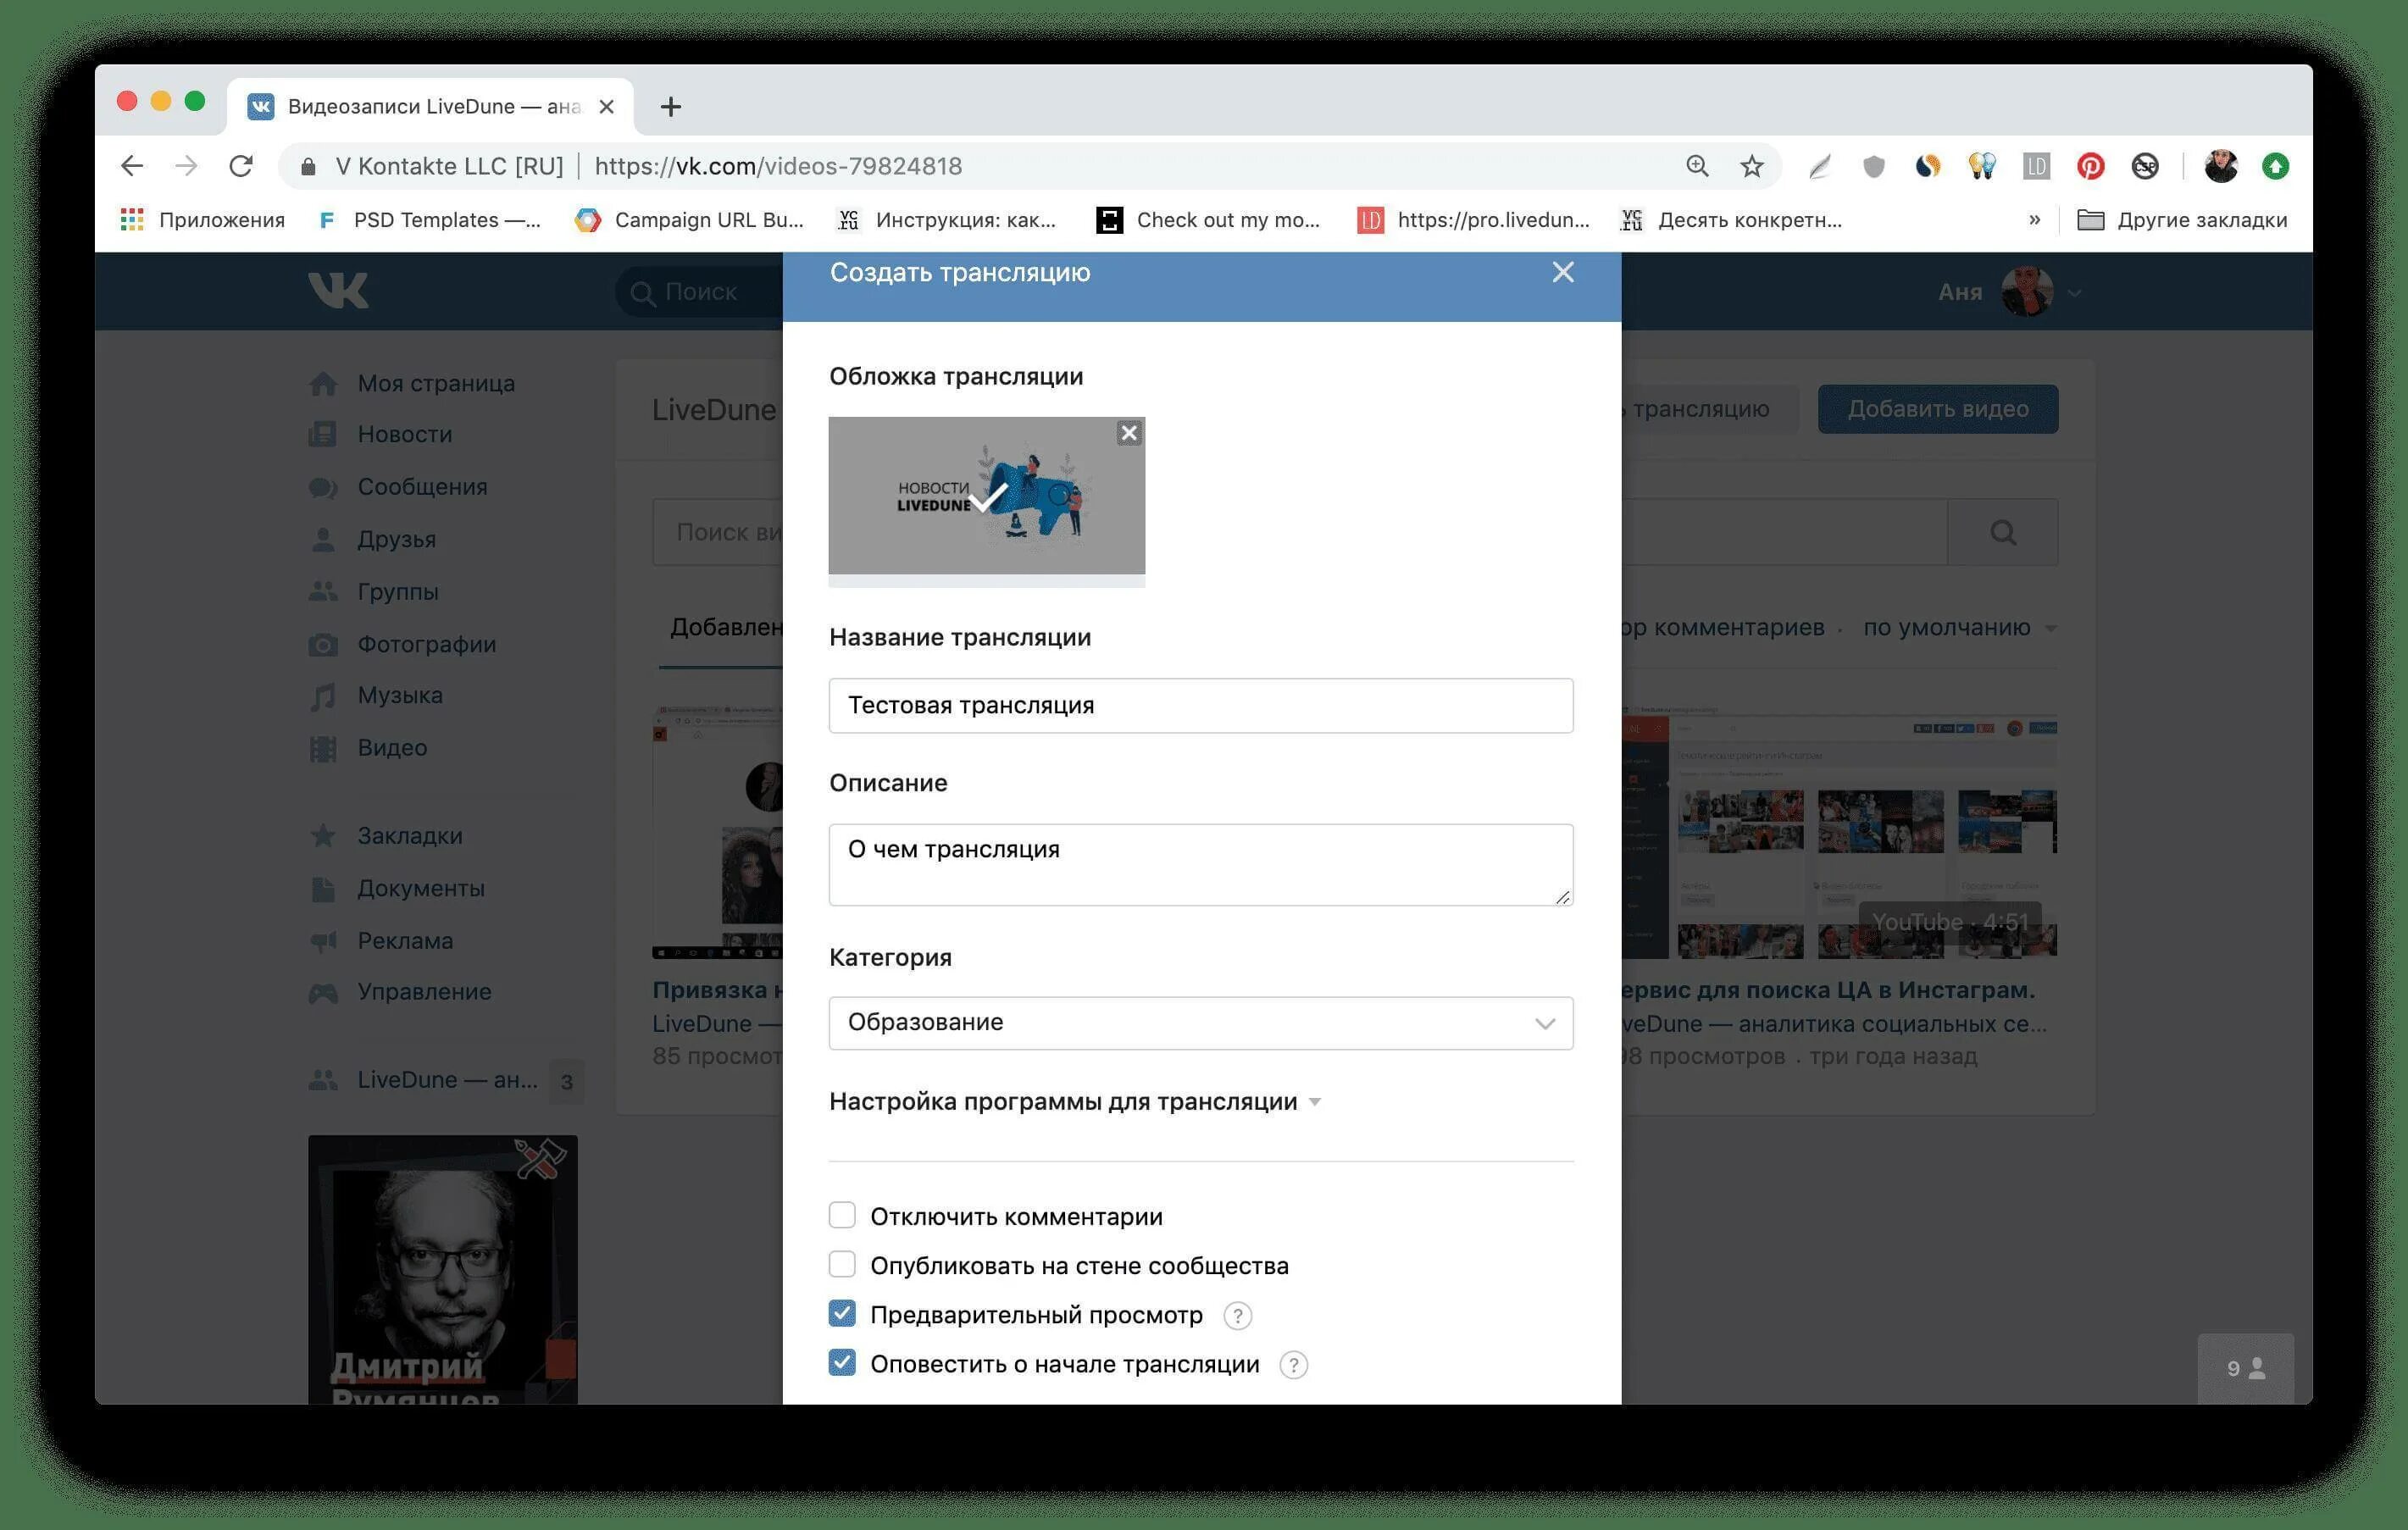Screen dimensions: 2408x1530
Task: Enable Отключить комментарии checkbox
Action: 842,1216
